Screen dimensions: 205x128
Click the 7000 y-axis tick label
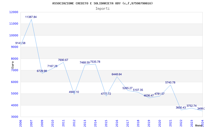15,70
